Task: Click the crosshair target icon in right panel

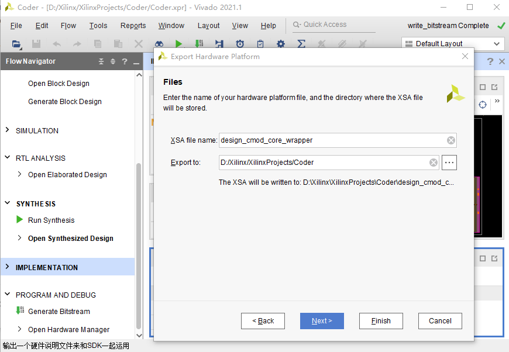Action: point(483,105)
